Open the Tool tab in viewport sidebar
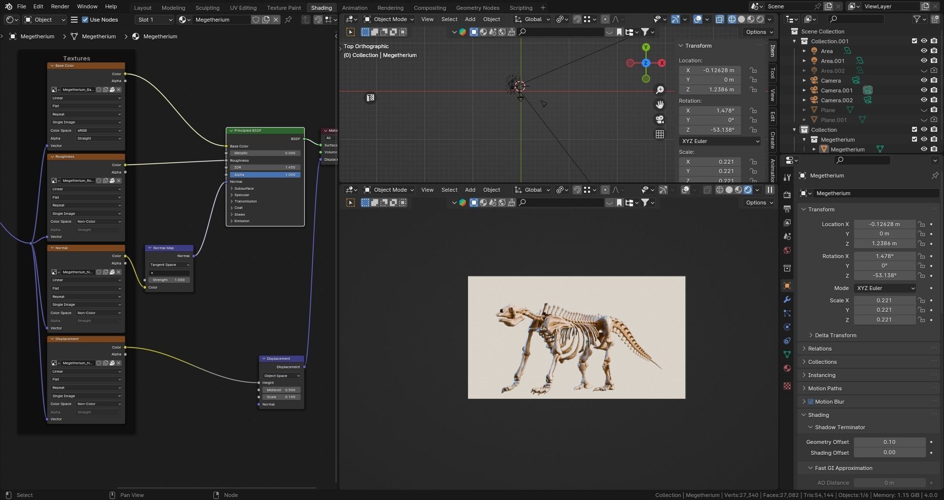 [772, 73]
